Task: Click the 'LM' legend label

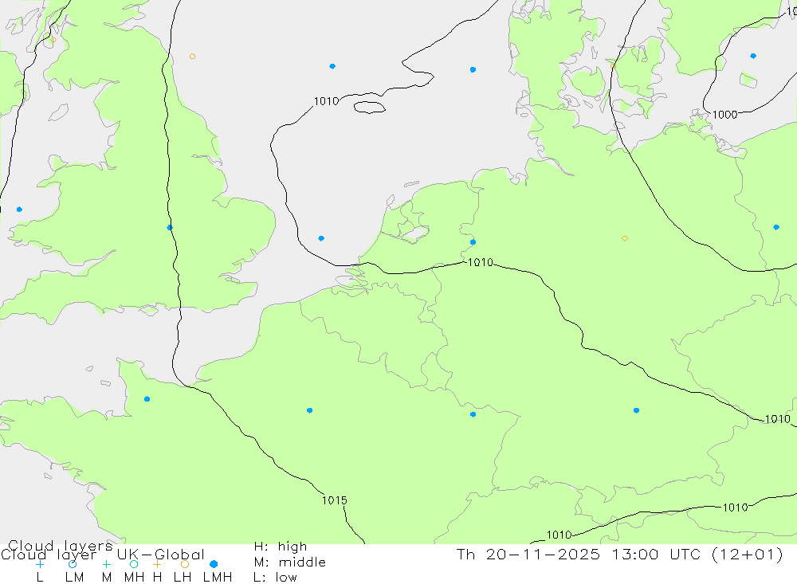Action: pyautogui.click(x=75, y=578)
